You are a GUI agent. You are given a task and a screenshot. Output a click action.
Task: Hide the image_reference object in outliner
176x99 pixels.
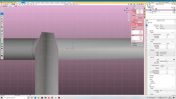click(x=173, y=12)
